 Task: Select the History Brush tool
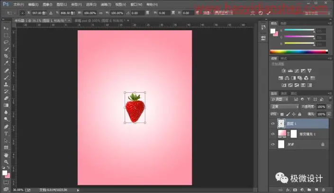(6, 91)
